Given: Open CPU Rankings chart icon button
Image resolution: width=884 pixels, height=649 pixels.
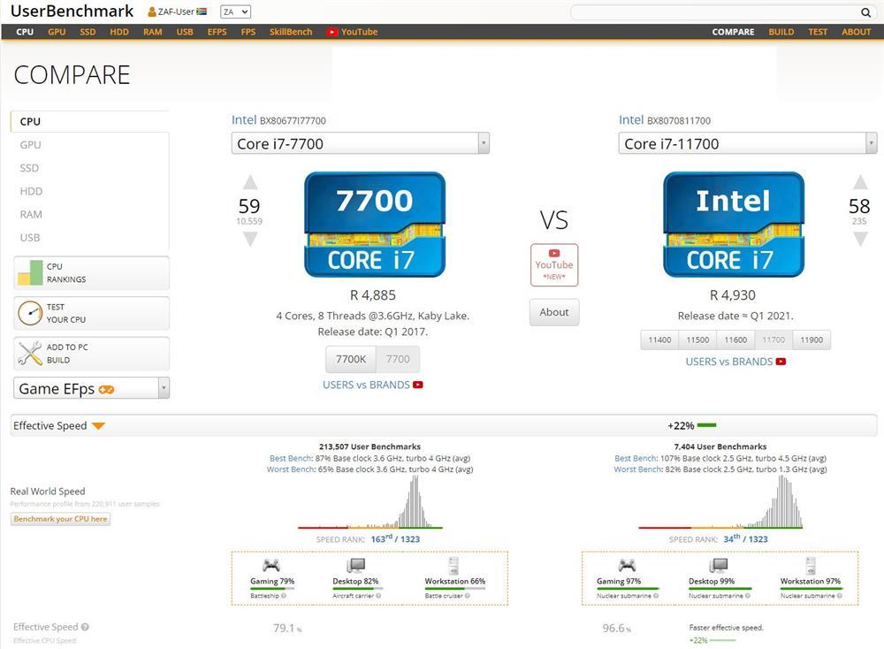Looking at the screenshot, I should coord(91,273).
